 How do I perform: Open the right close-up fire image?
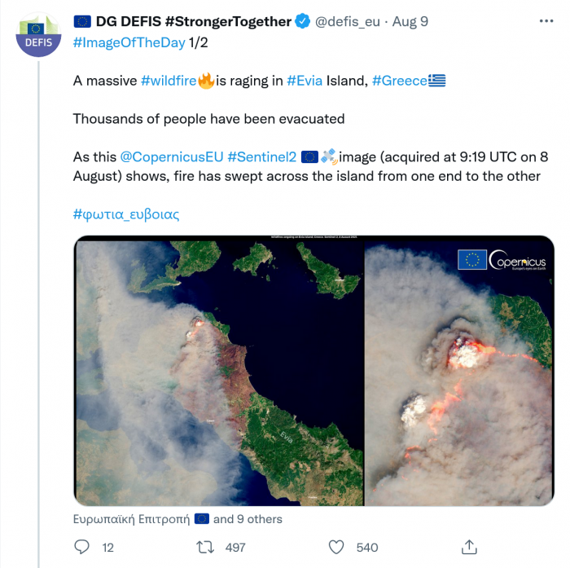click(459, 371)
